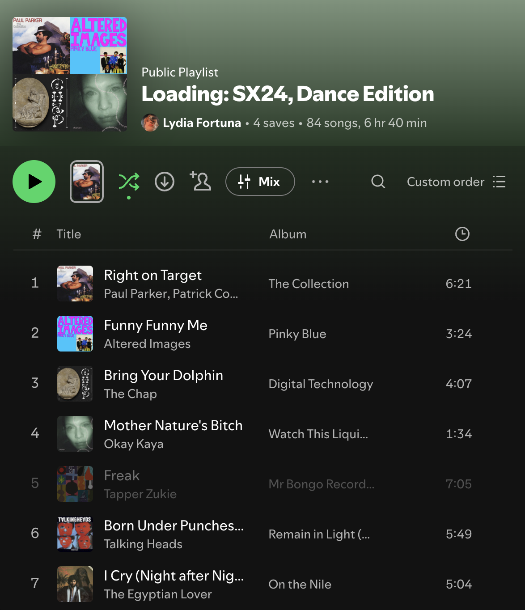
Task: Click Lydia Fortuna's profile avatar
Action: click(x=150, y=123)
